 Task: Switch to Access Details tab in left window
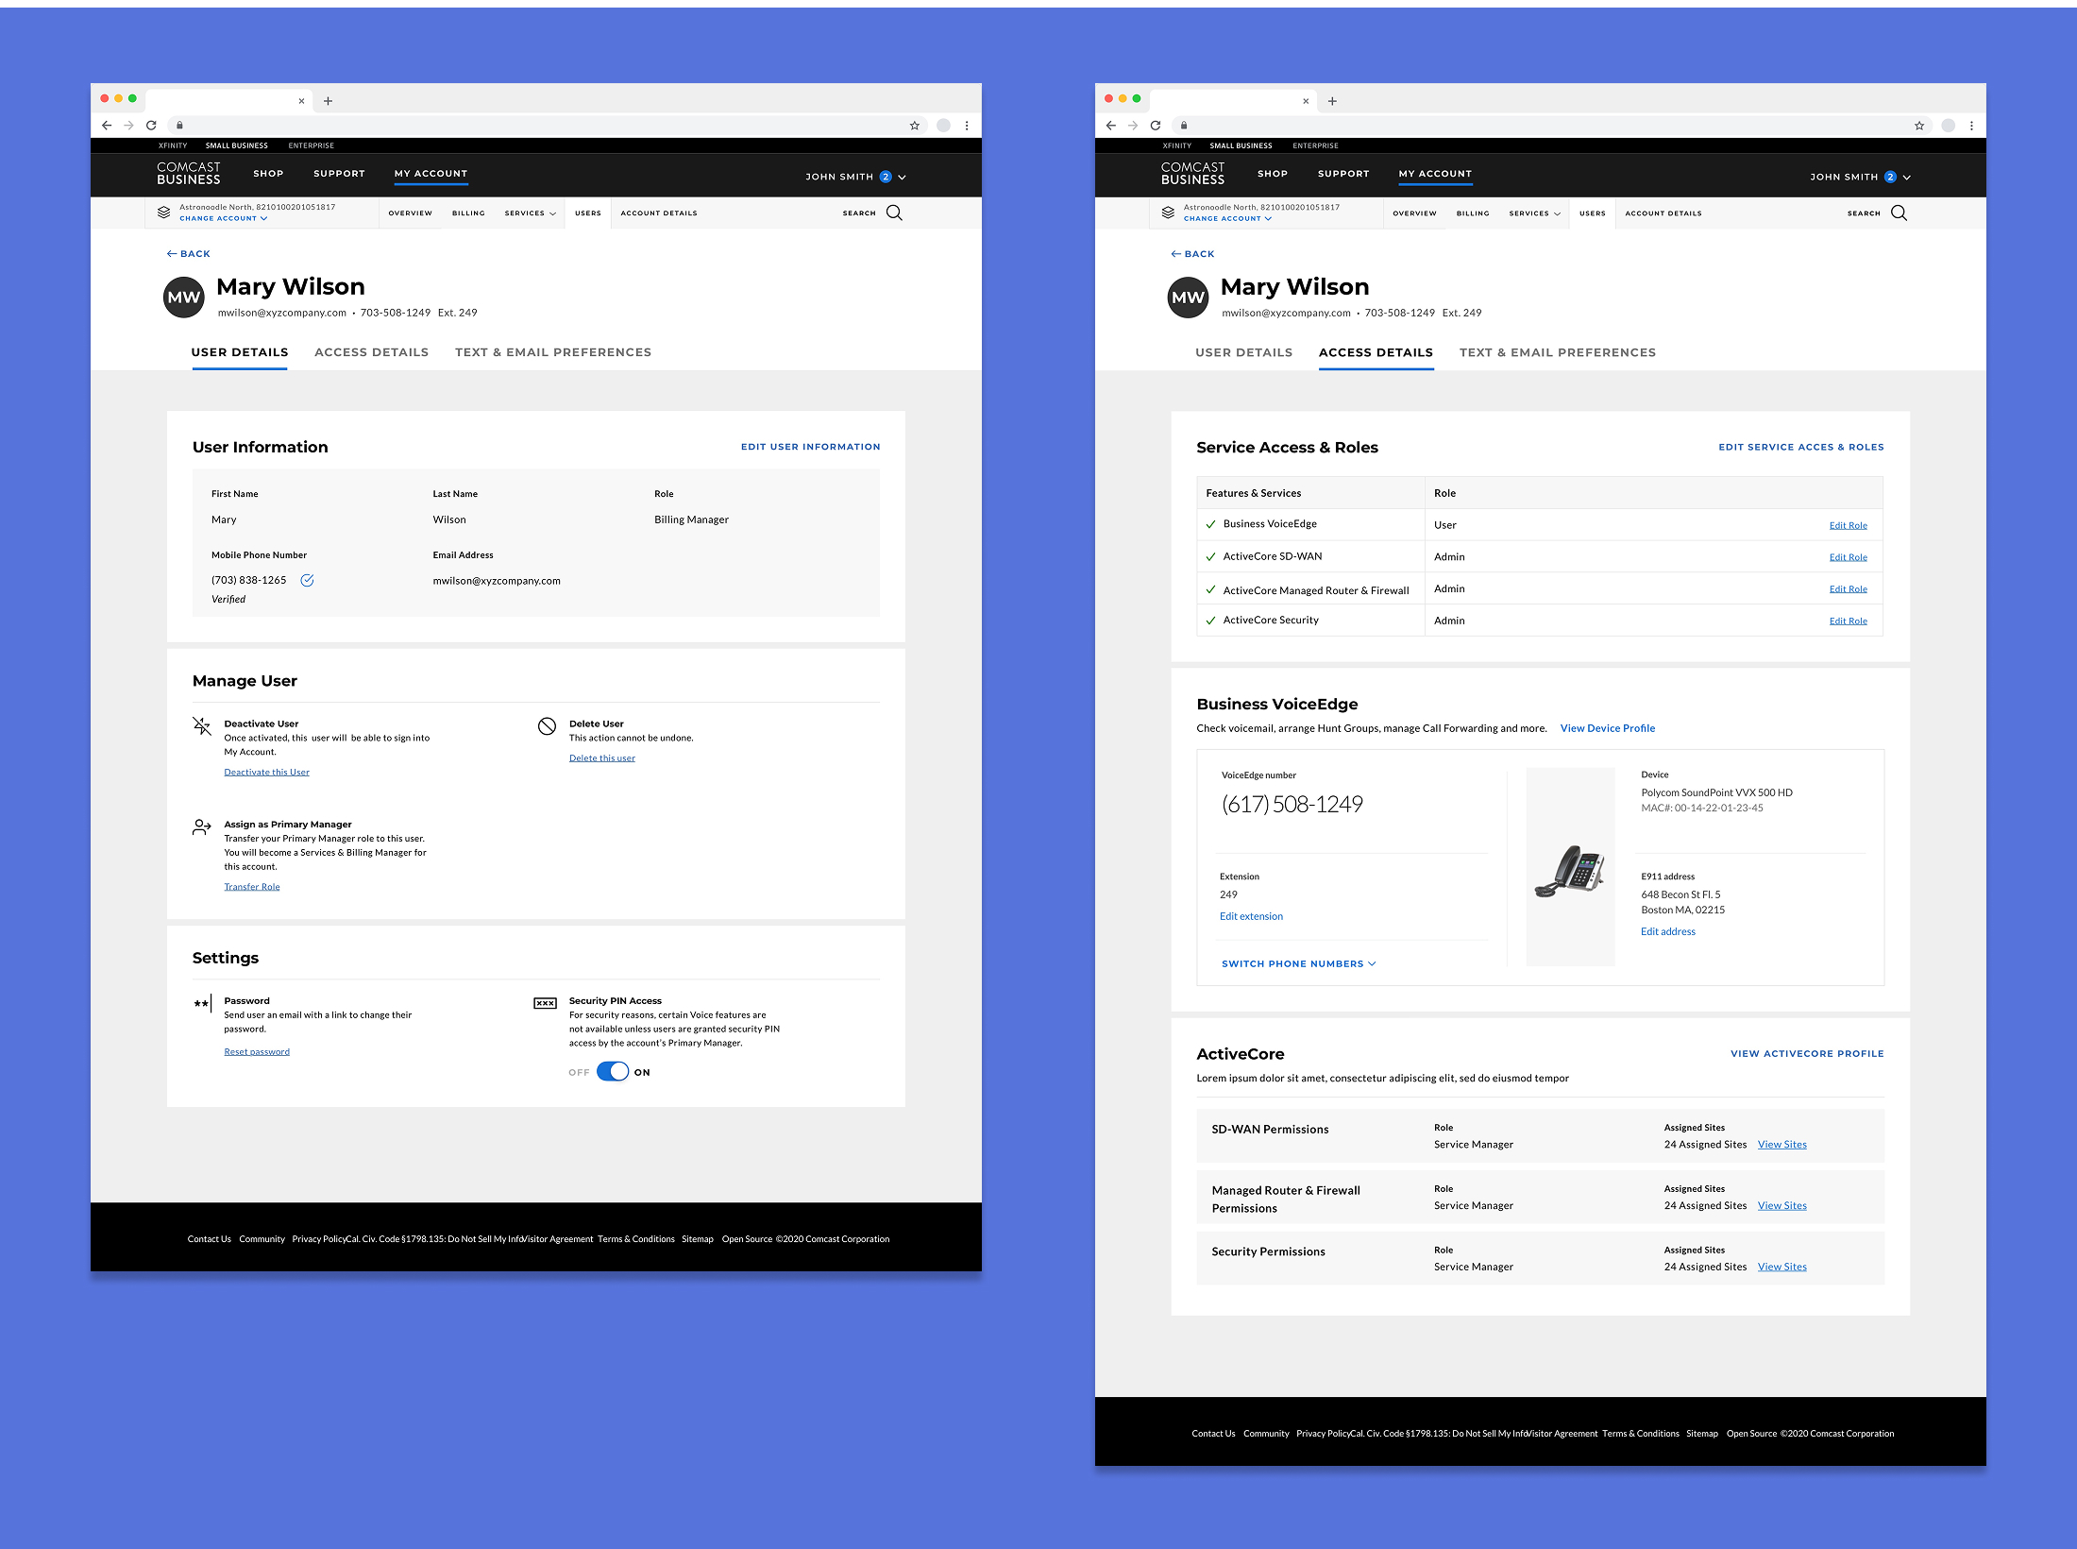[x=371, y=352]
